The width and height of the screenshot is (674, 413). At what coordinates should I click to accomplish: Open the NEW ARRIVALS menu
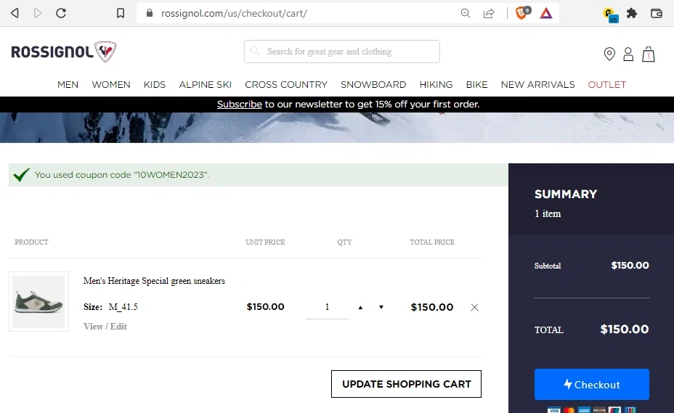coord(537,85)
